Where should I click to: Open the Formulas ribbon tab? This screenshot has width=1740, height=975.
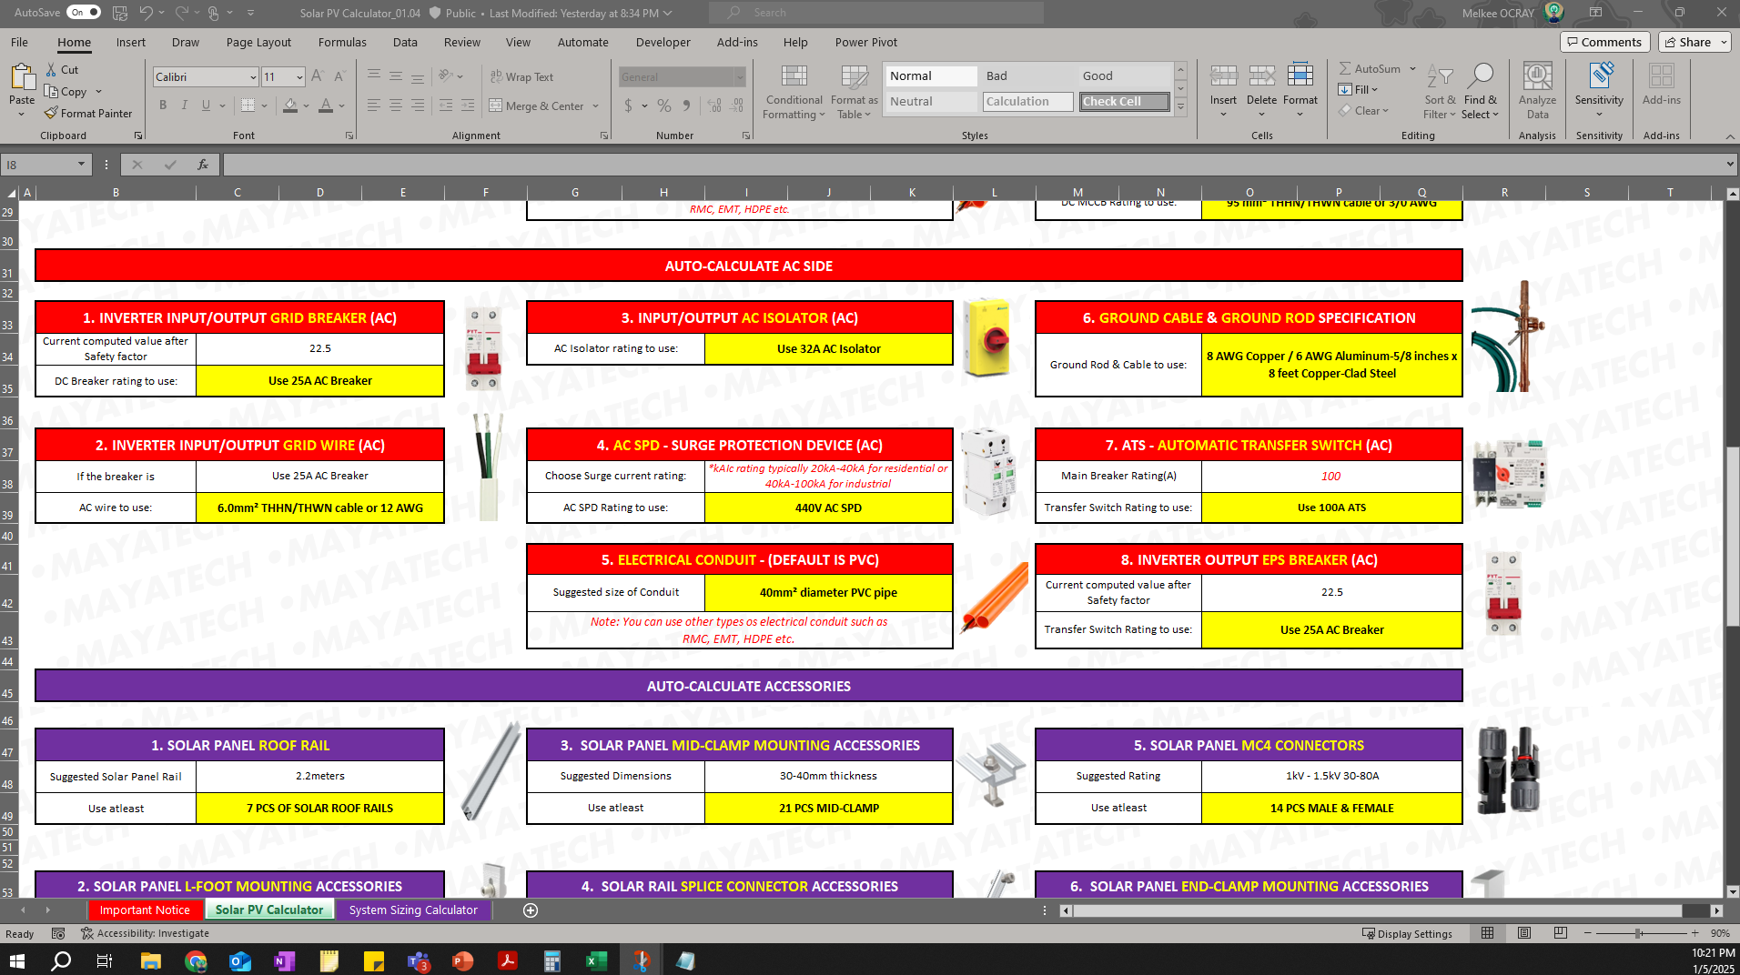[x=342, y=42]
